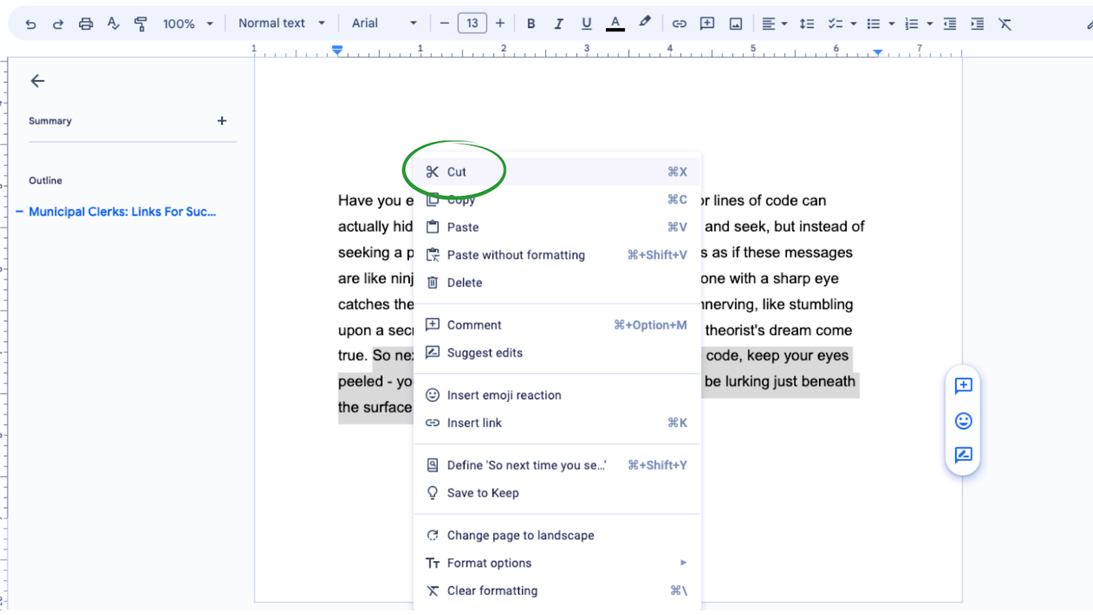This screenshot has height=615, width=1093.
Task: Click the Undo arrow icon
Action: (31, 24)
